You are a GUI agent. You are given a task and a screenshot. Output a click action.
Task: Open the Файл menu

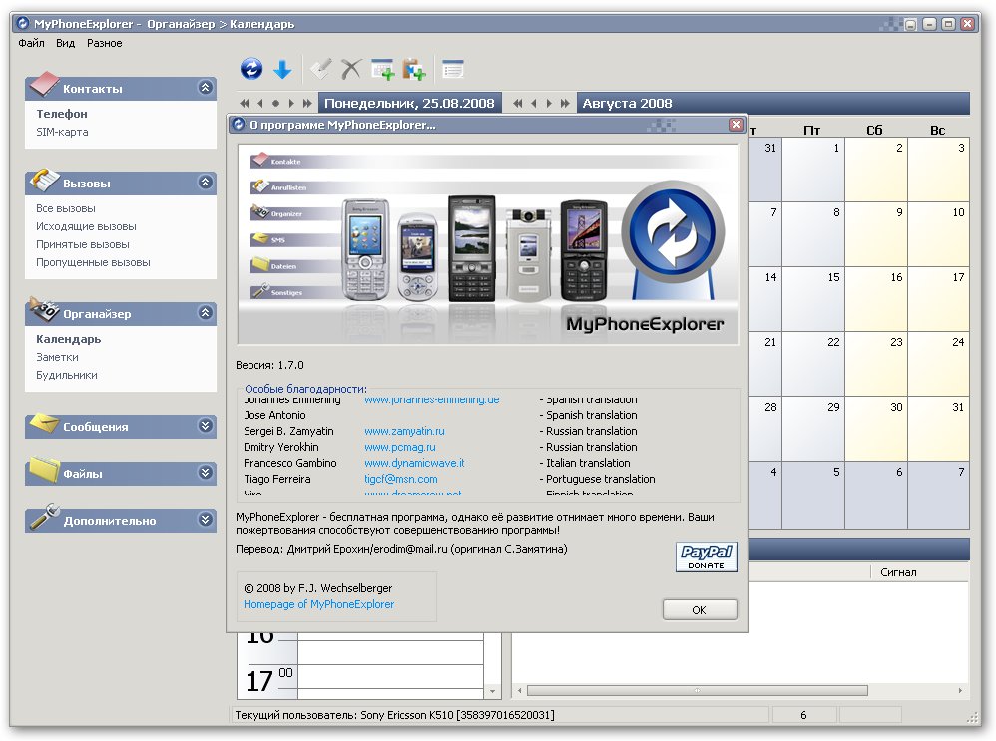tap(31, 43)
